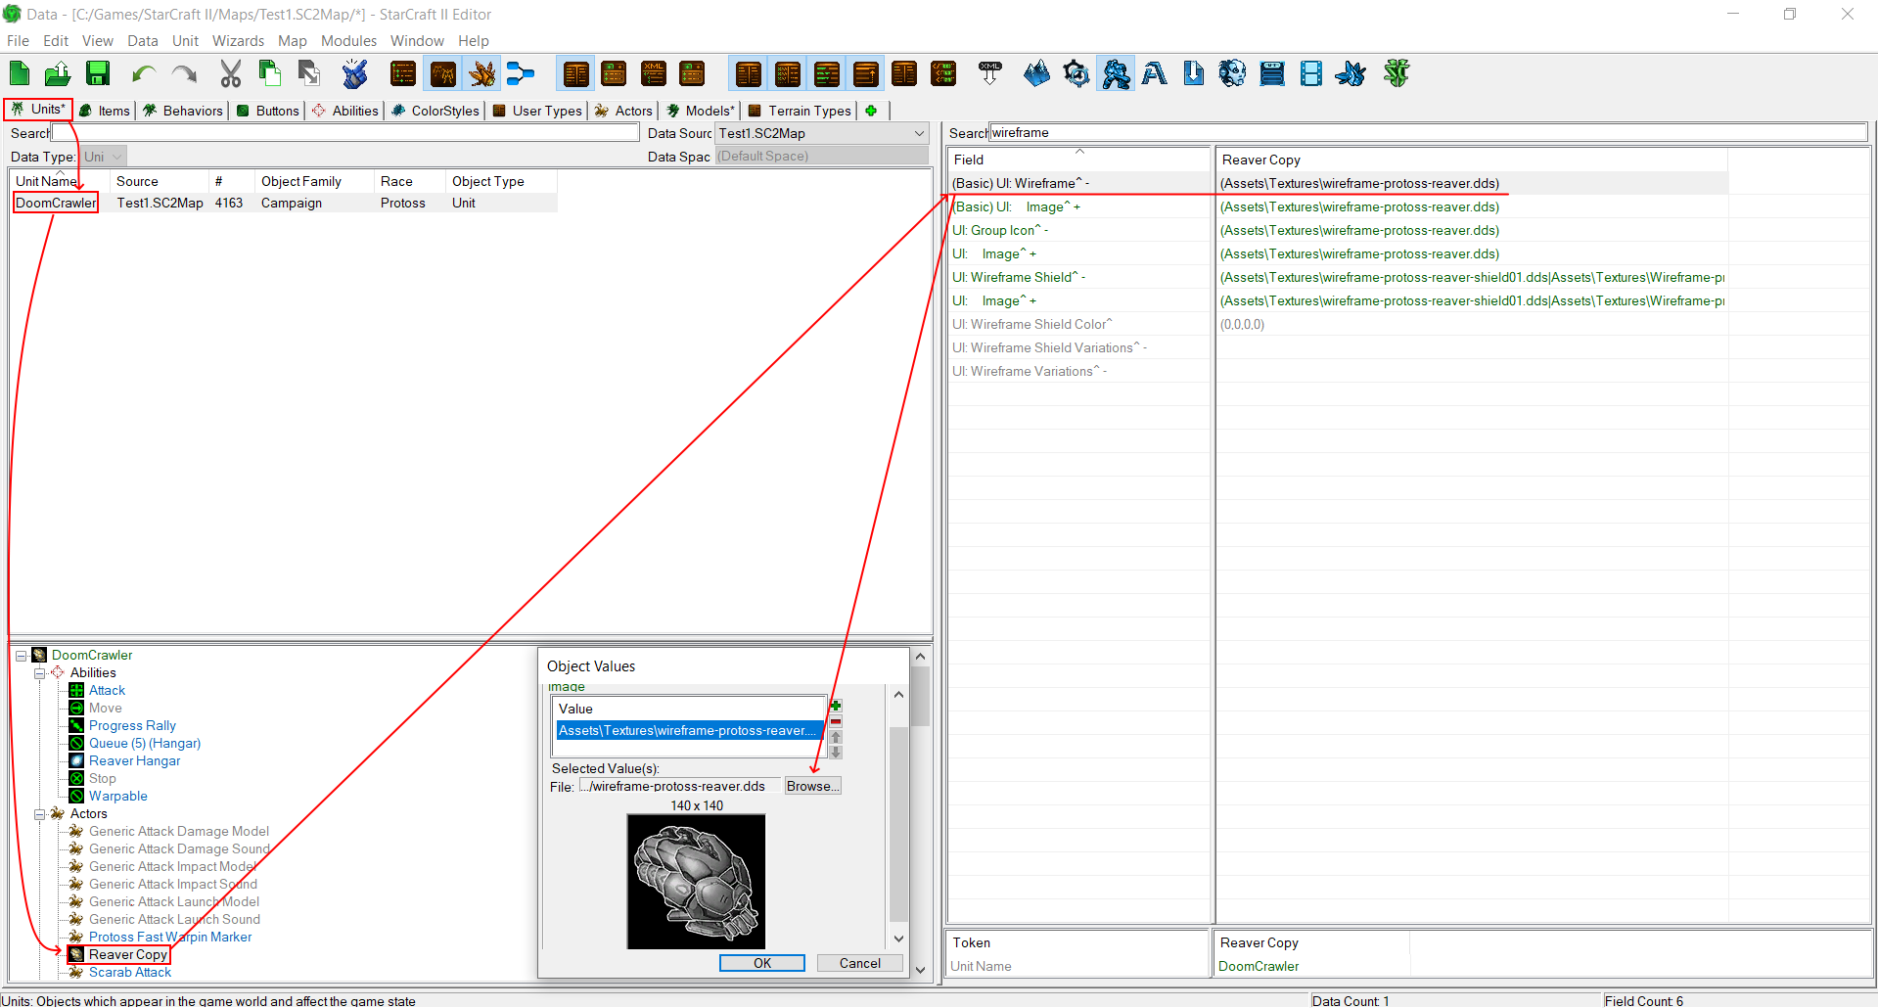The image size is (1878, 1008).
Task: Open the Text module letter A icon
Action: pos(1155,73)
